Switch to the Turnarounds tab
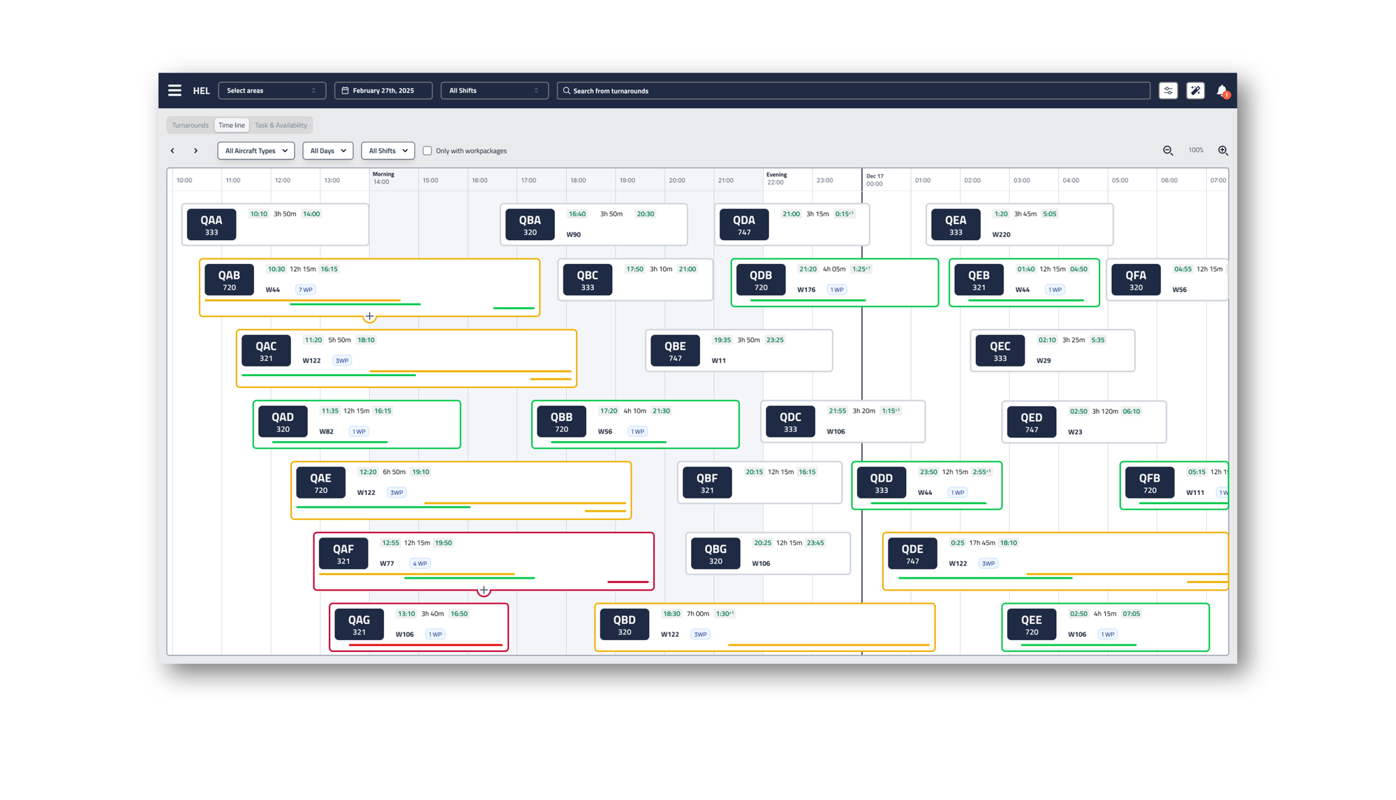Screen dimensions: 1396x800 click(x=190, y=126)
